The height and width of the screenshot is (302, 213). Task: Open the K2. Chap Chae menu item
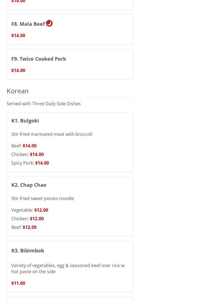pyautogui.click(x=29, y=185)
